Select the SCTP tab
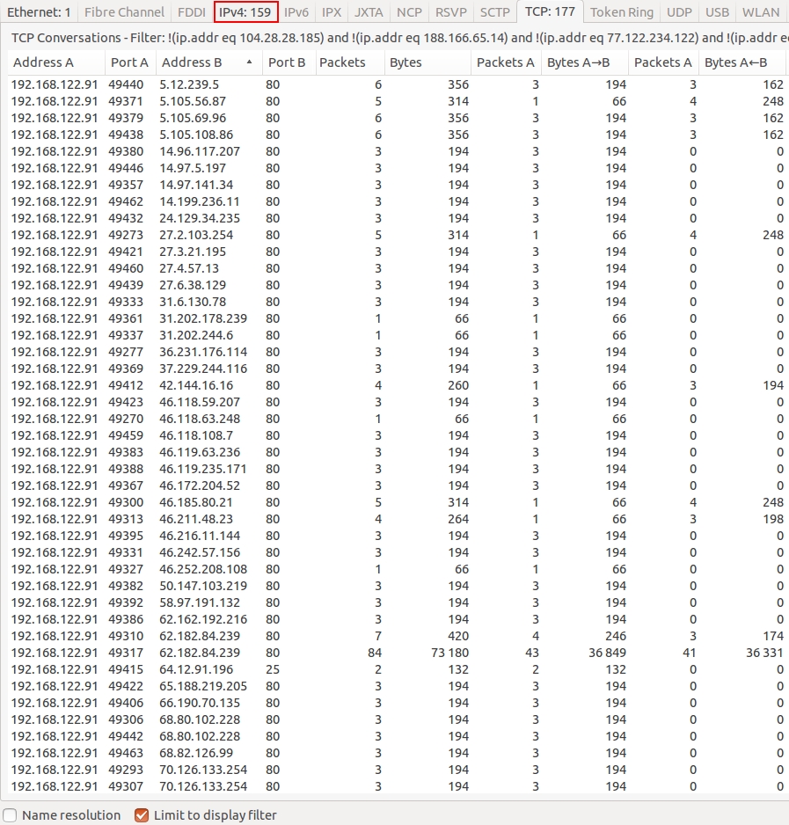789x825 pixels. coord(495,12)
